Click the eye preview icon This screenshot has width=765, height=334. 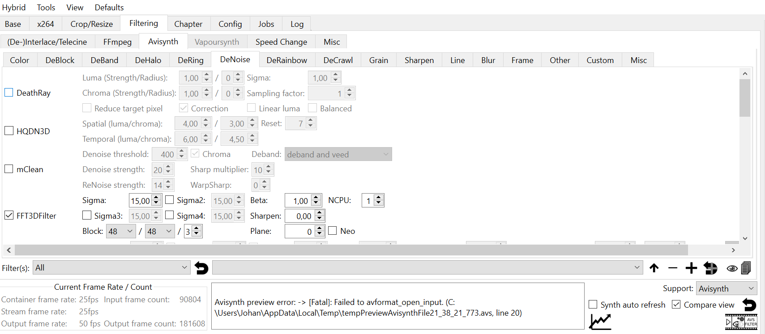732,268
